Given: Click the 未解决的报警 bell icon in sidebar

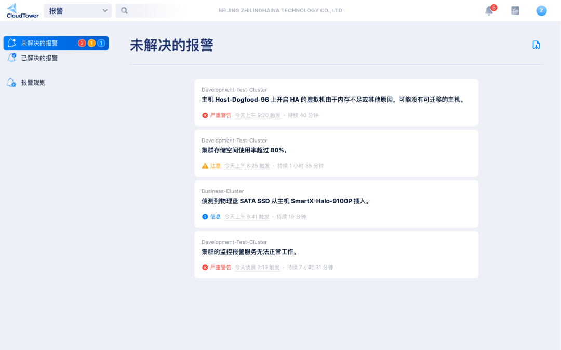Looking at the screenshot, I should (12, 43).
